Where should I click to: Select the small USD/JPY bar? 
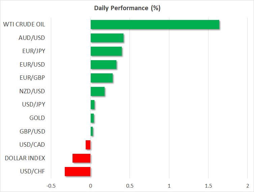(92, 105)
